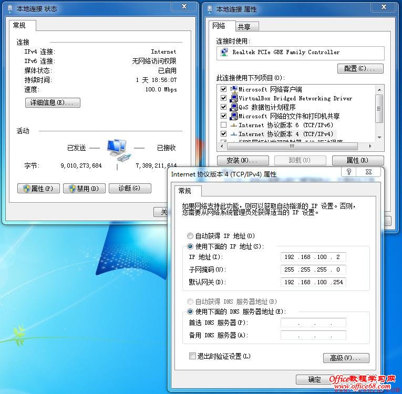Image resolution: width=402 pixels, height=394 pixels.
Task: Click the 9,010,273,684 bytes sent value
Action: pos(81,165)
